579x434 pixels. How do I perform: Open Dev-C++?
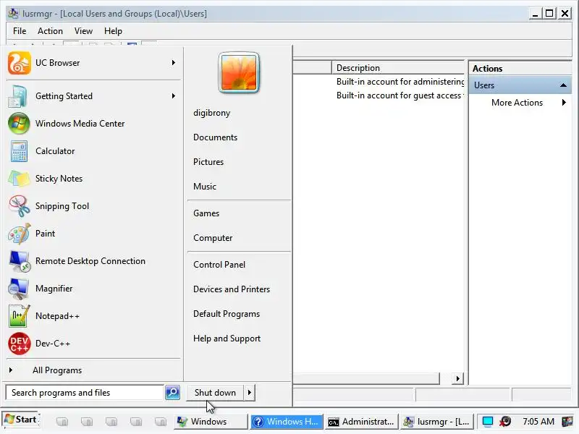[x=93, y=344]
